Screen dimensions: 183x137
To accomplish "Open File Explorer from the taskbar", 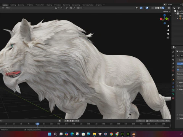I will click(95, 134).
